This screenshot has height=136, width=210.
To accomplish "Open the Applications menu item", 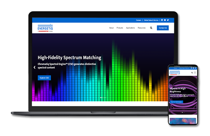I will [x=130, y=28].
